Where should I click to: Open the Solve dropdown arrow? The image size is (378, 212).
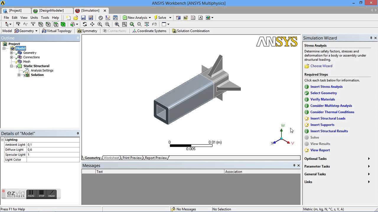170,18
